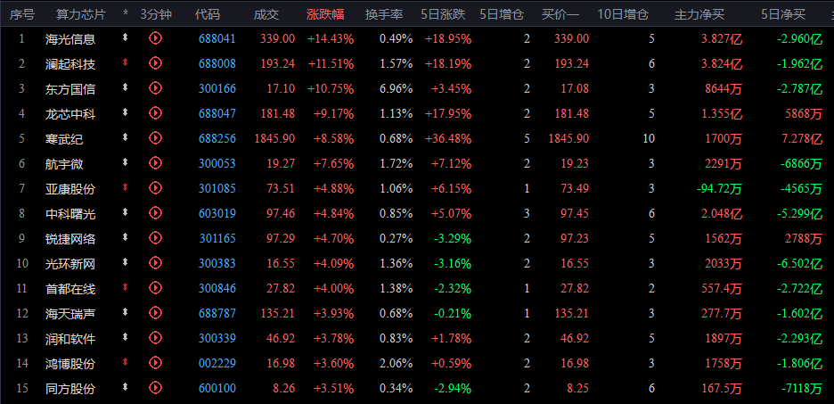
Task: Click the up-down marker beside 同方股份
Action: pos(126,387)
